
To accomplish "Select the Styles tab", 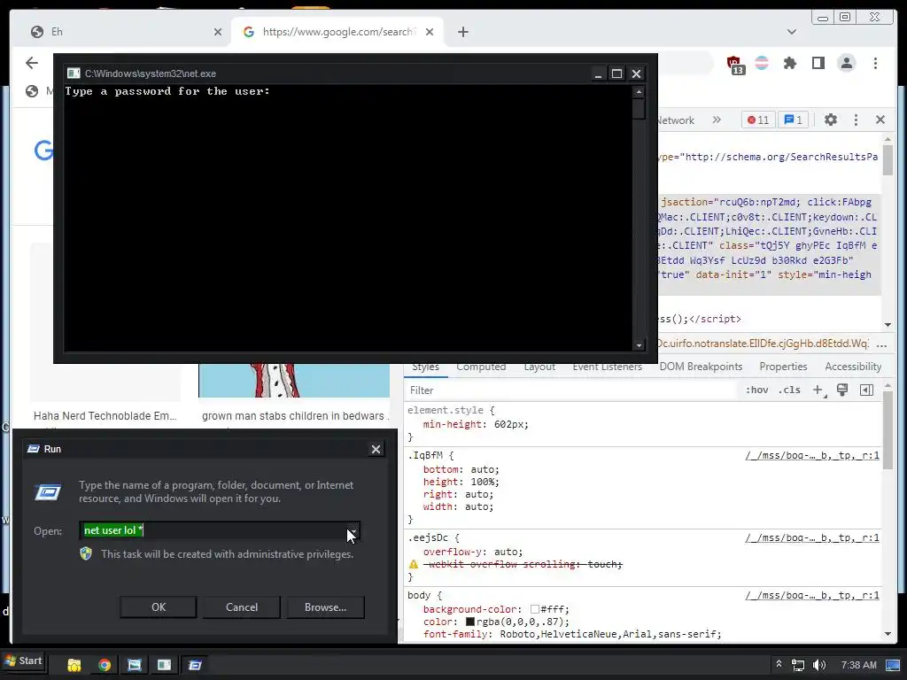I will [426, 367].
